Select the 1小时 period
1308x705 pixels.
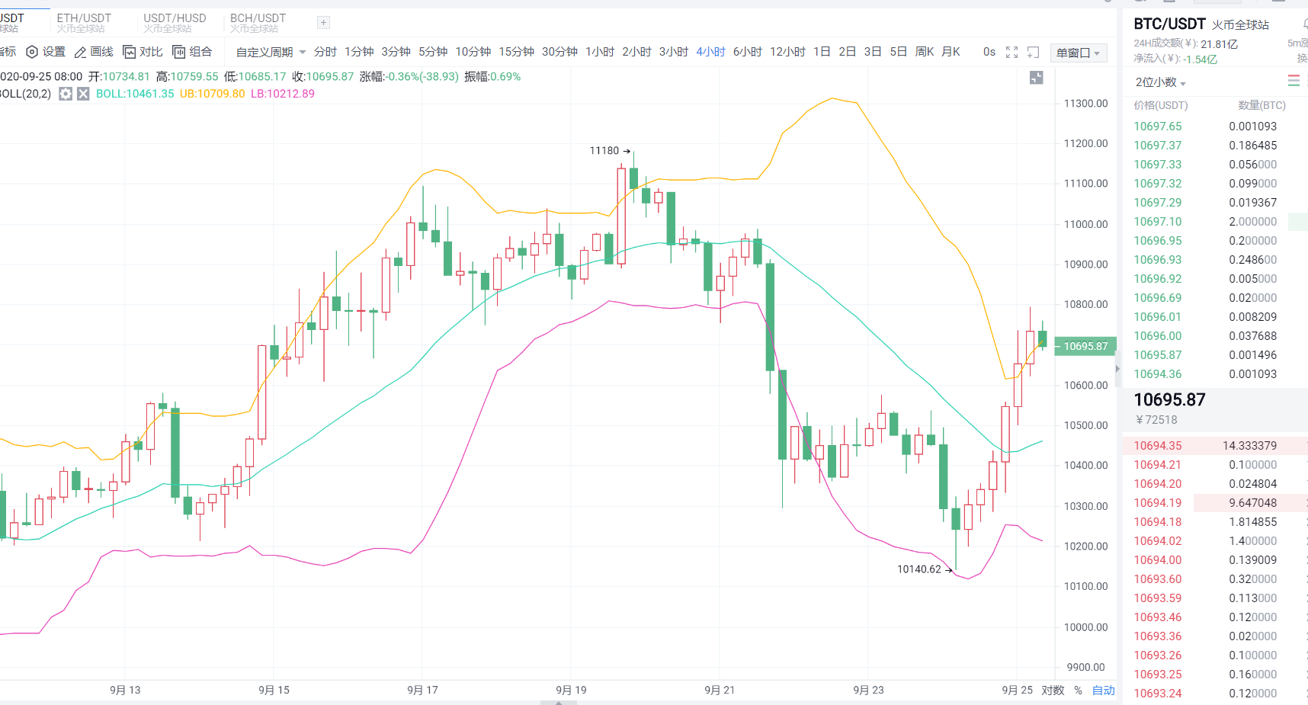pos(600,52)
